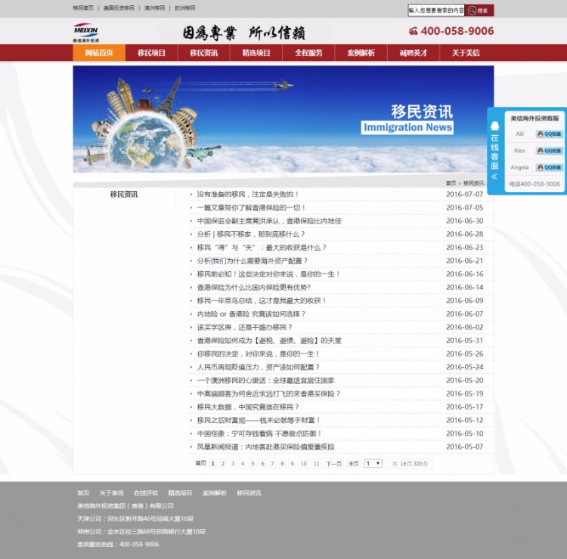Open article 人民币再现贬值压力，资产该如何配置？
This screenshot has width=567, height=559.
259,367
